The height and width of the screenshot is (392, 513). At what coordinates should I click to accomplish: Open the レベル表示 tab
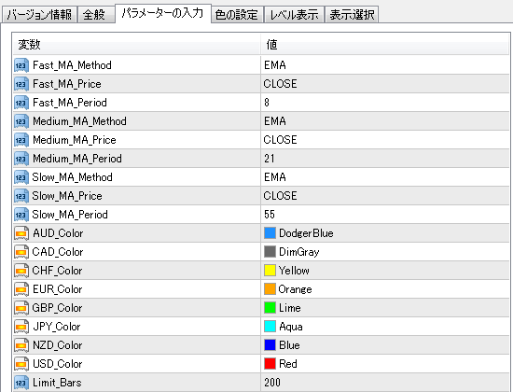pos(294,15)
